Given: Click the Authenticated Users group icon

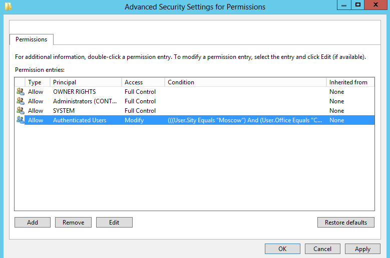Looking at the screenshot, I should pyautogui.click(x=21, y=120).
